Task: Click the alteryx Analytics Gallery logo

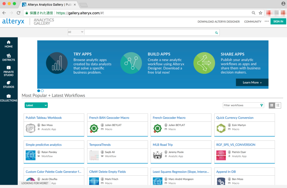Action: point(28,21)
